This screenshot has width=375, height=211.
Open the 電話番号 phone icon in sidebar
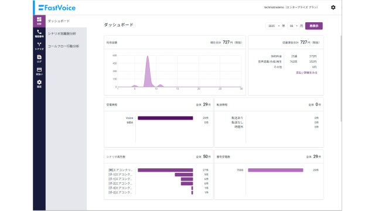click(x=39, y=33)
